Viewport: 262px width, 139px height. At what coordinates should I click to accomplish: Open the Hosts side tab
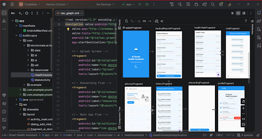tap(119, 24)
